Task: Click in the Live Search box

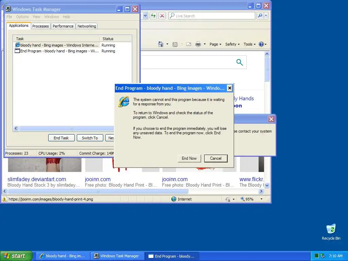Action: coord(212,16)
